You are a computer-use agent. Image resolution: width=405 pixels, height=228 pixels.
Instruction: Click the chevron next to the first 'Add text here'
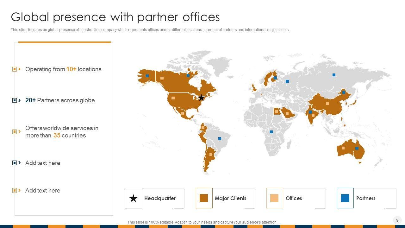pos(20,163)
